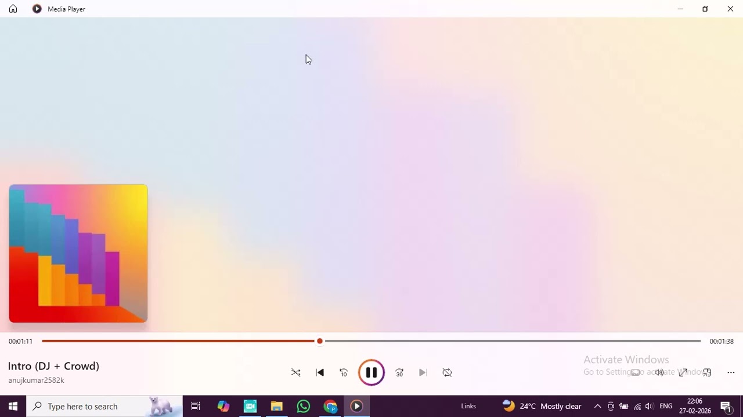
Task: Skip back 10 seconds
Action: [x=344, y=372]
